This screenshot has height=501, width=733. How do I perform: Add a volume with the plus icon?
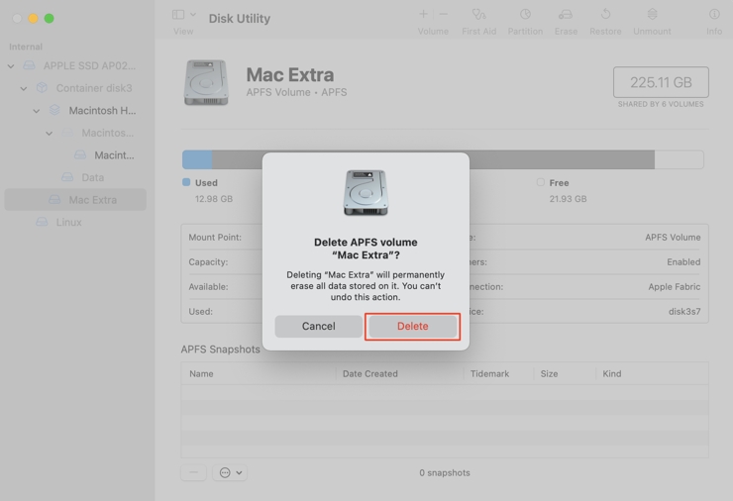[423, 15]
